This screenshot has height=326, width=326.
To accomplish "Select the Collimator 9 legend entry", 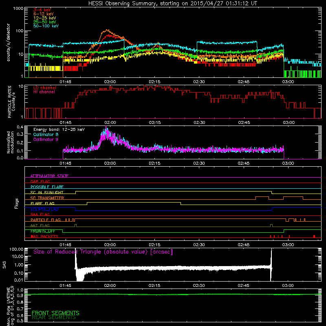I will (x=46, y=139).
